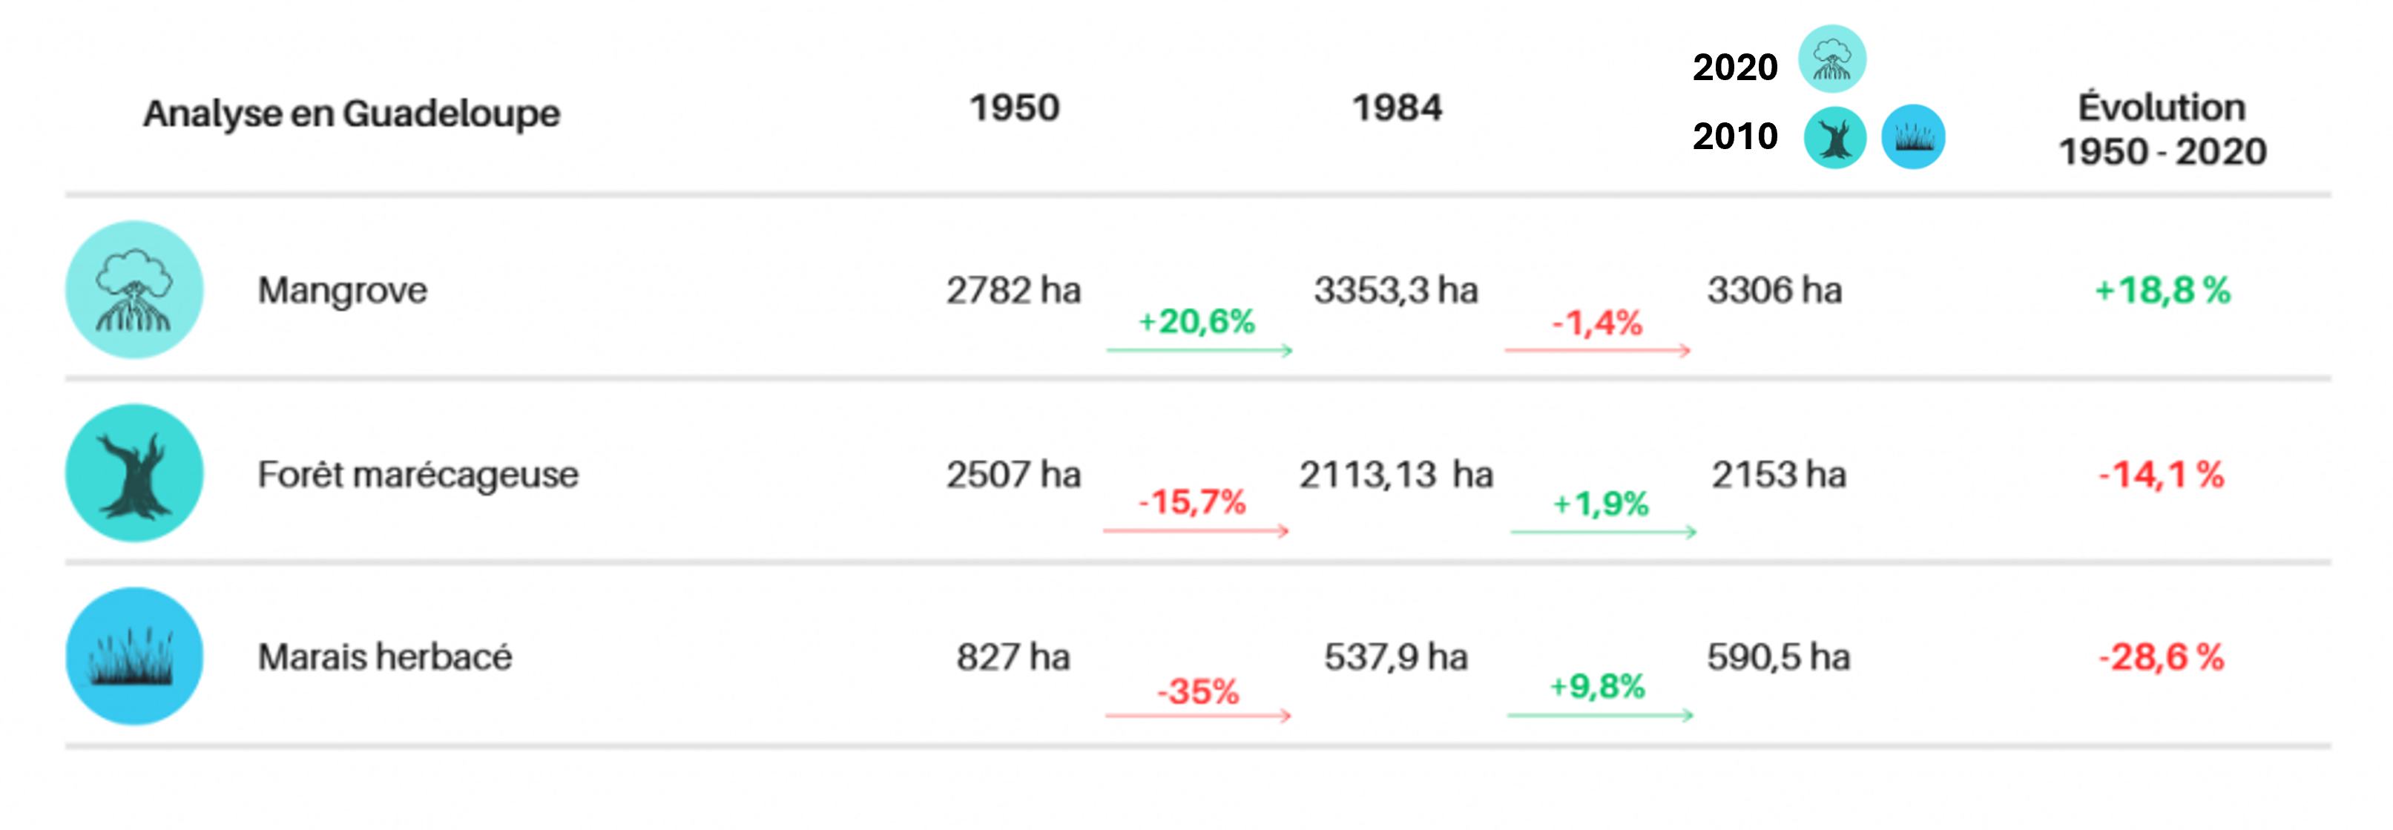
Task: Click the Mangrove row label
Action: tap(342, 291)
